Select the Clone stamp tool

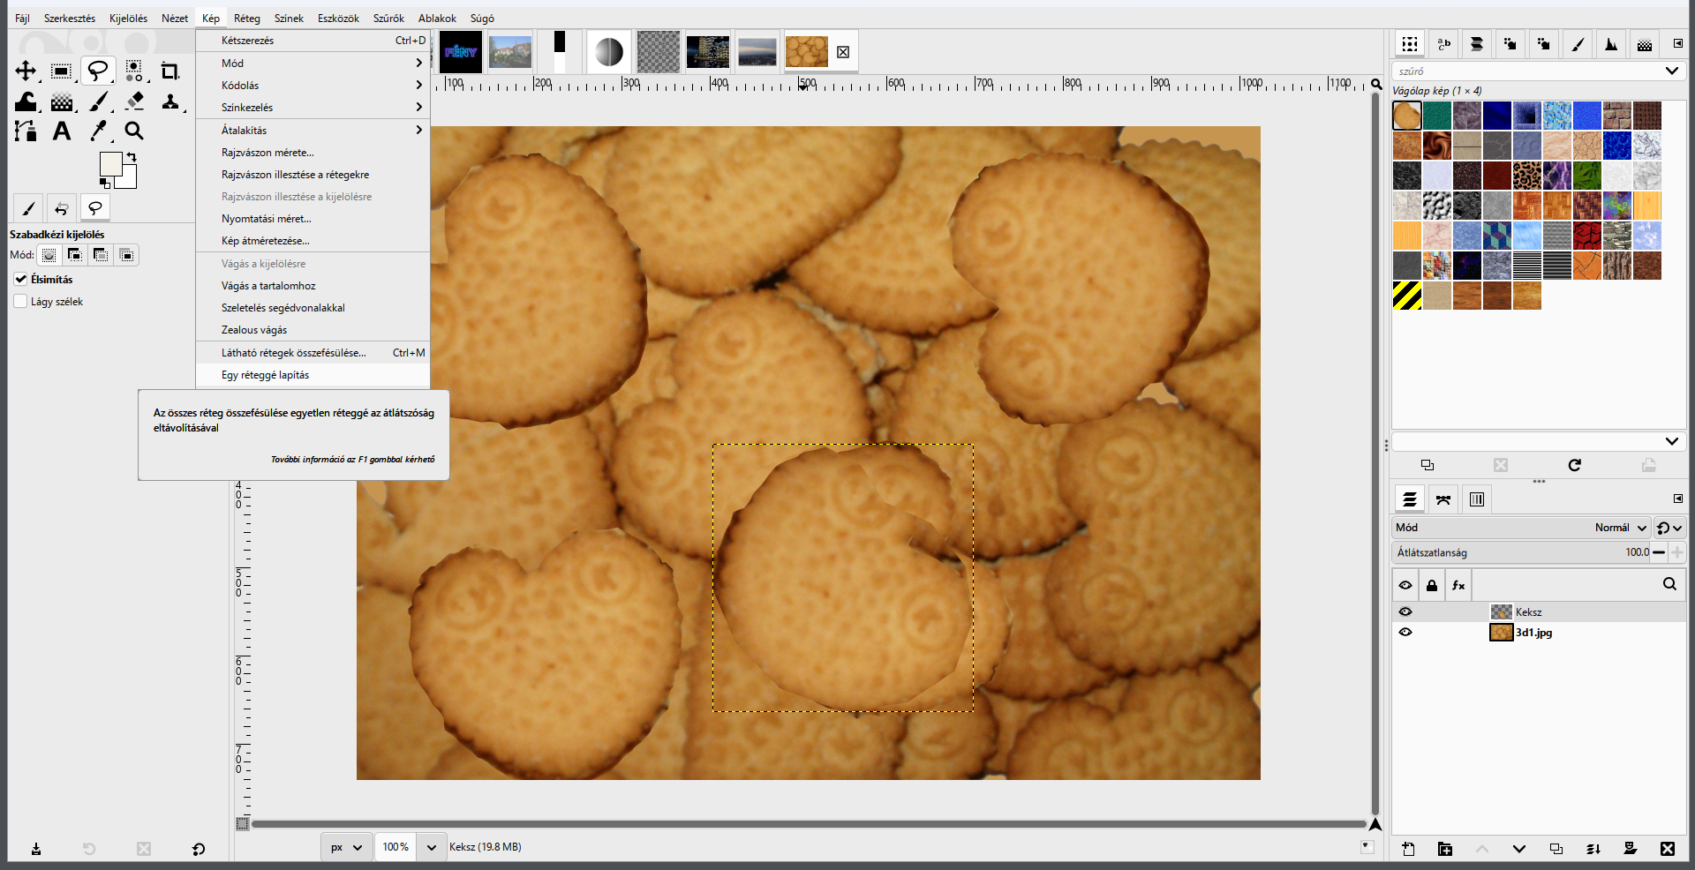[169, 101]
